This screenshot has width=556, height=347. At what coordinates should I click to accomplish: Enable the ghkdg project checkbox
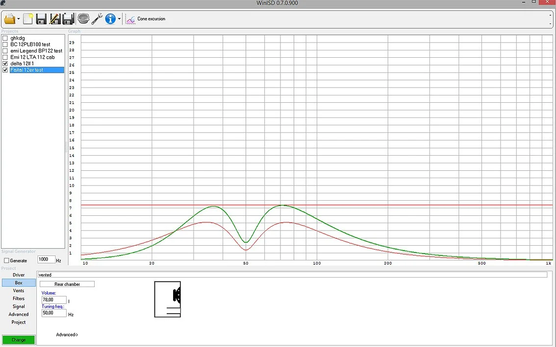point(5,38)
